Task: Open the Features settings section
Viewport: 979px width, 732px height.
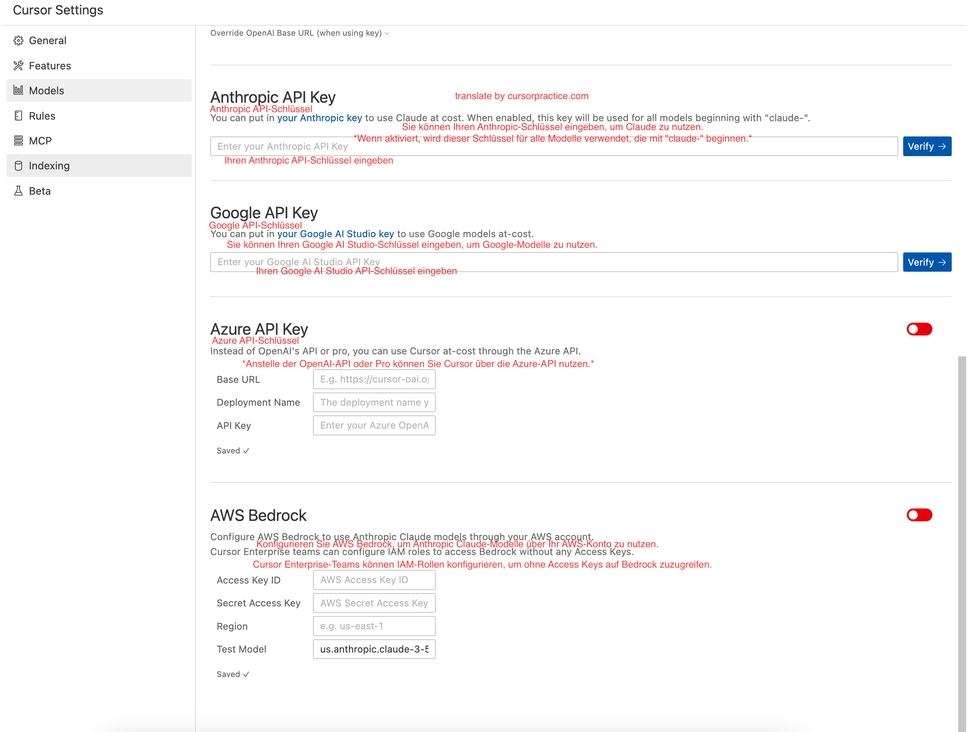Action: tap(99, 65)
